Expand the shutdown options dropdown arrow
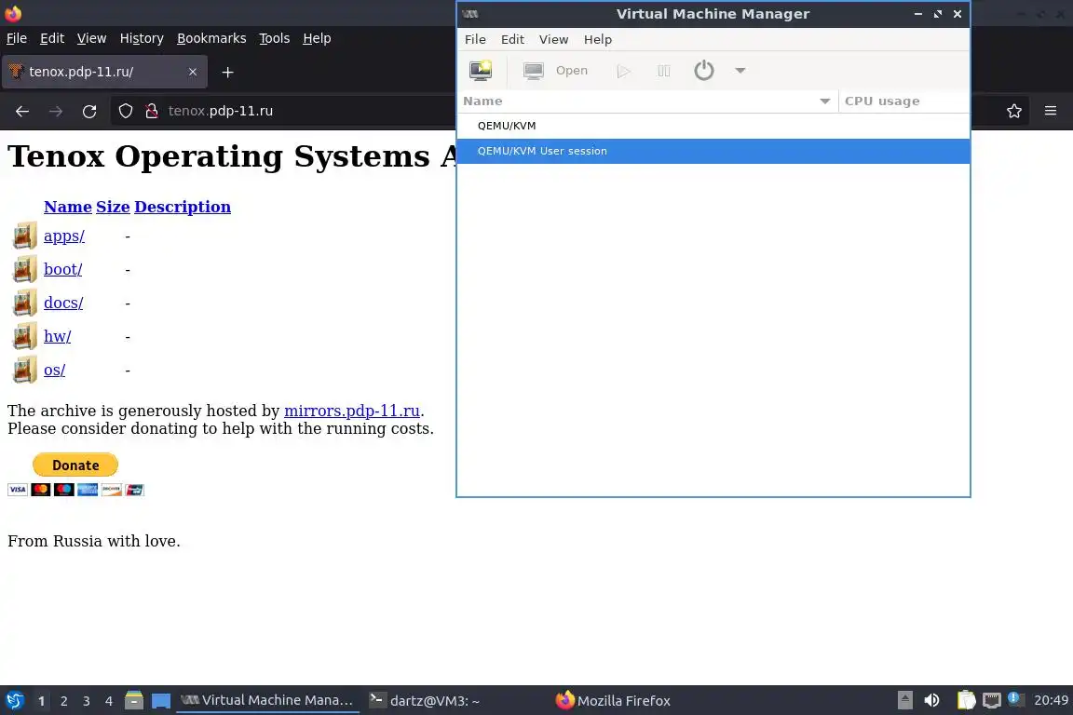Image resolution: width=1073 pixels, height=715 pixels. tap(740, 71)
